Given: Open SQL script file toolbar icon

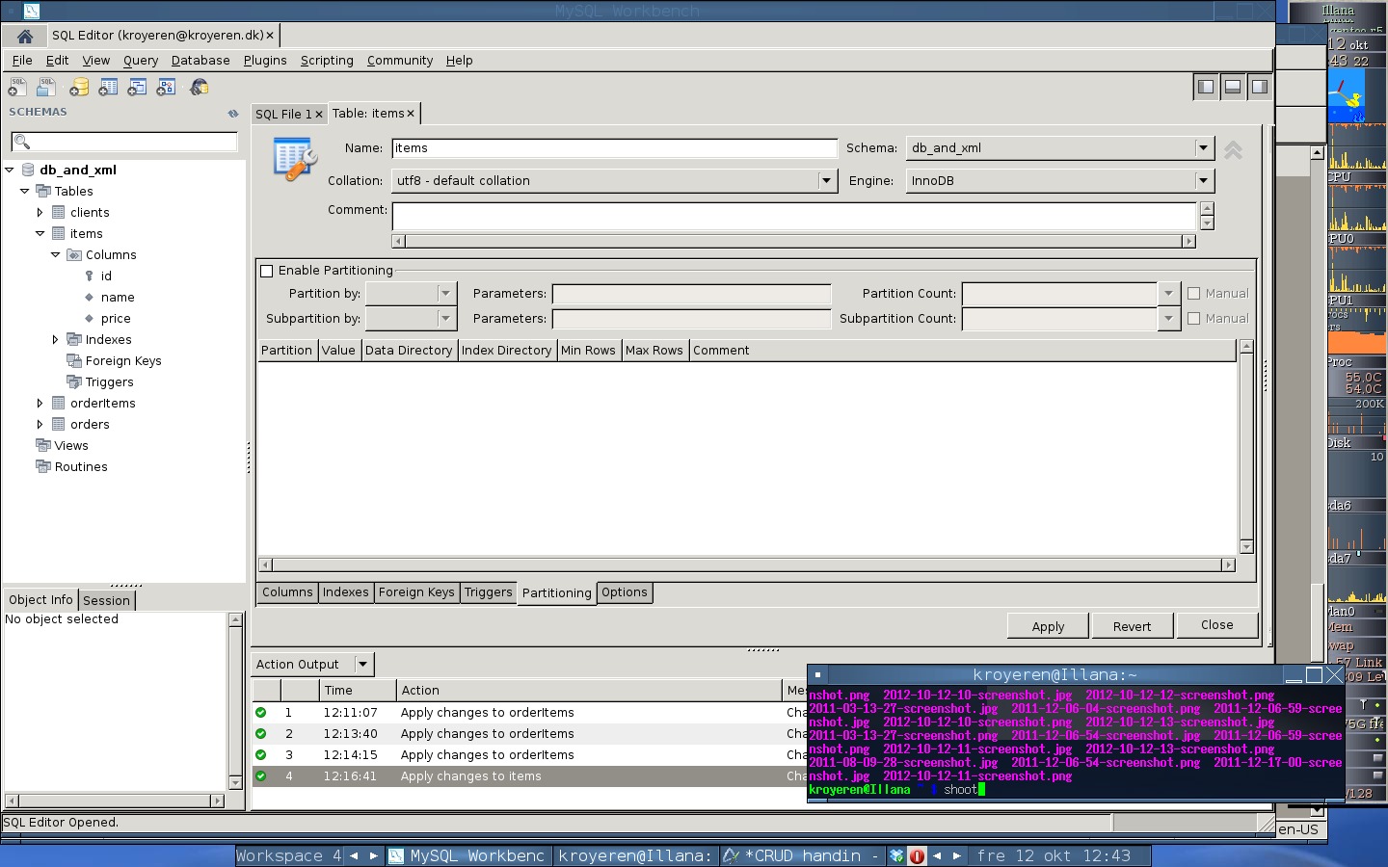Looking at the screenshot, I should tap(45, 88).
